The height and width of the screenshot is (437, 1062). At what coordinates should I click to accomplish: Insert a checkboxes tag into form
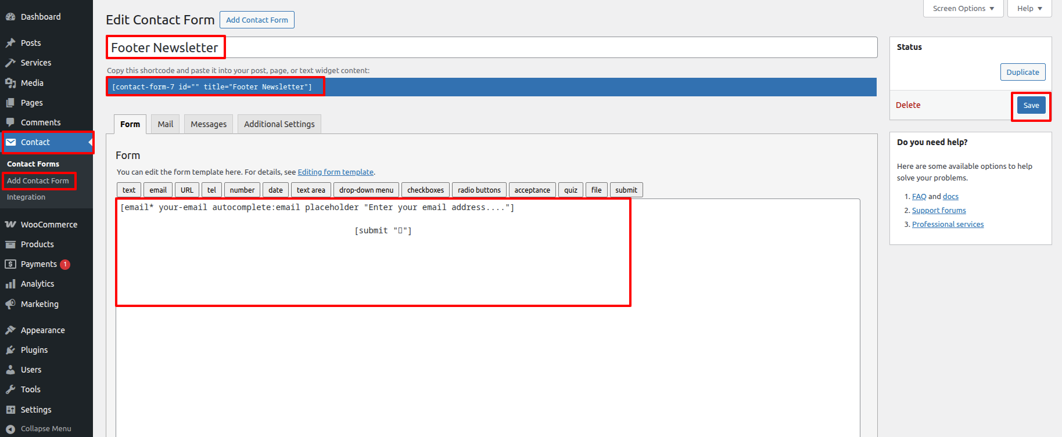click(425, 190)
